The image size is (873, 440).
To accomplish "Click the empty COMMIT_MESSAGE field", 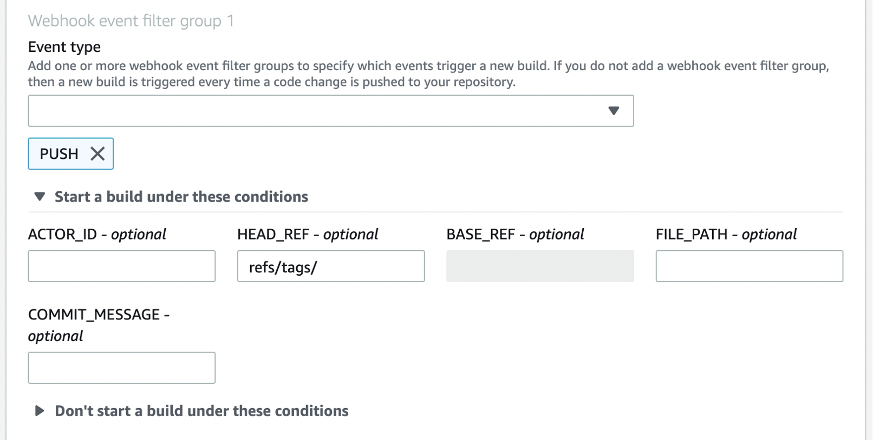I will pos(121,367).
